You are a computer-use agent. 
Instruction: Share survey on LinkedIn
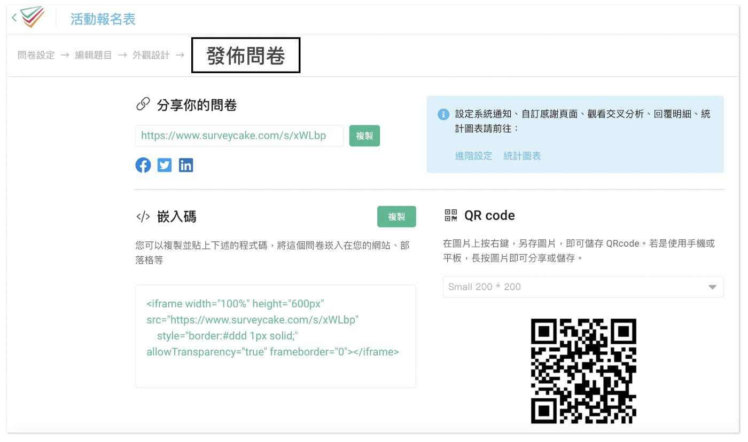pos(186,165)
